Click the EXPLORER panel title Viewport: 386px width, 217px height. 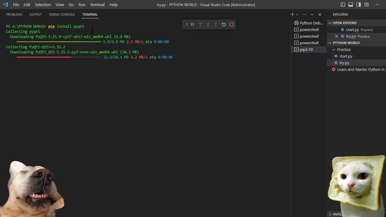click(x=340, y=14)
